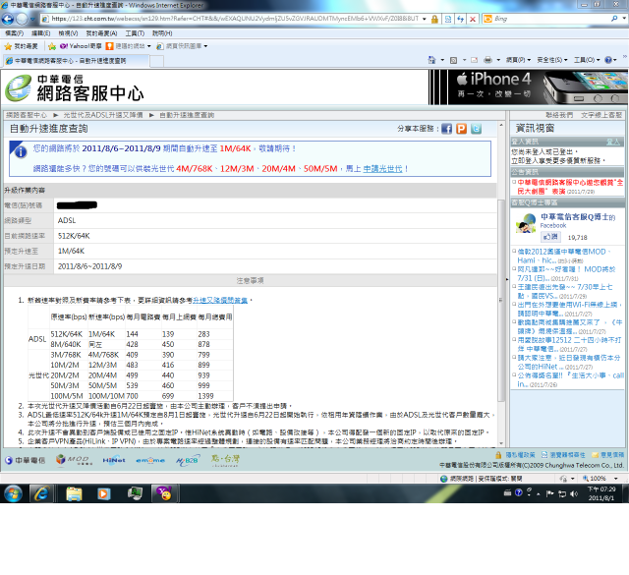
Task: Launch Windows Media Player from the taskbar
Action: [103, 494]
